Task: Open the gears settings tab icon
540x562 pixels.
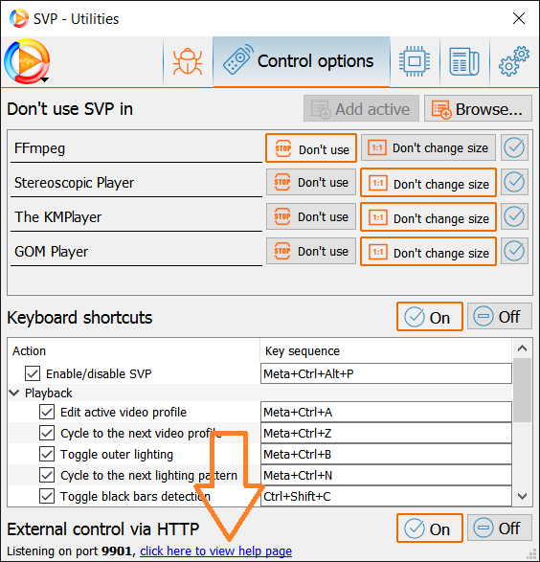Action: pyautogui.click(x=514, y=61)
